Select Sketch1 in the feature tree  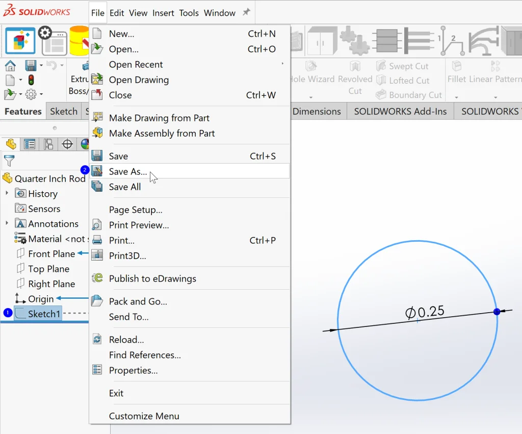coord(44,314)
